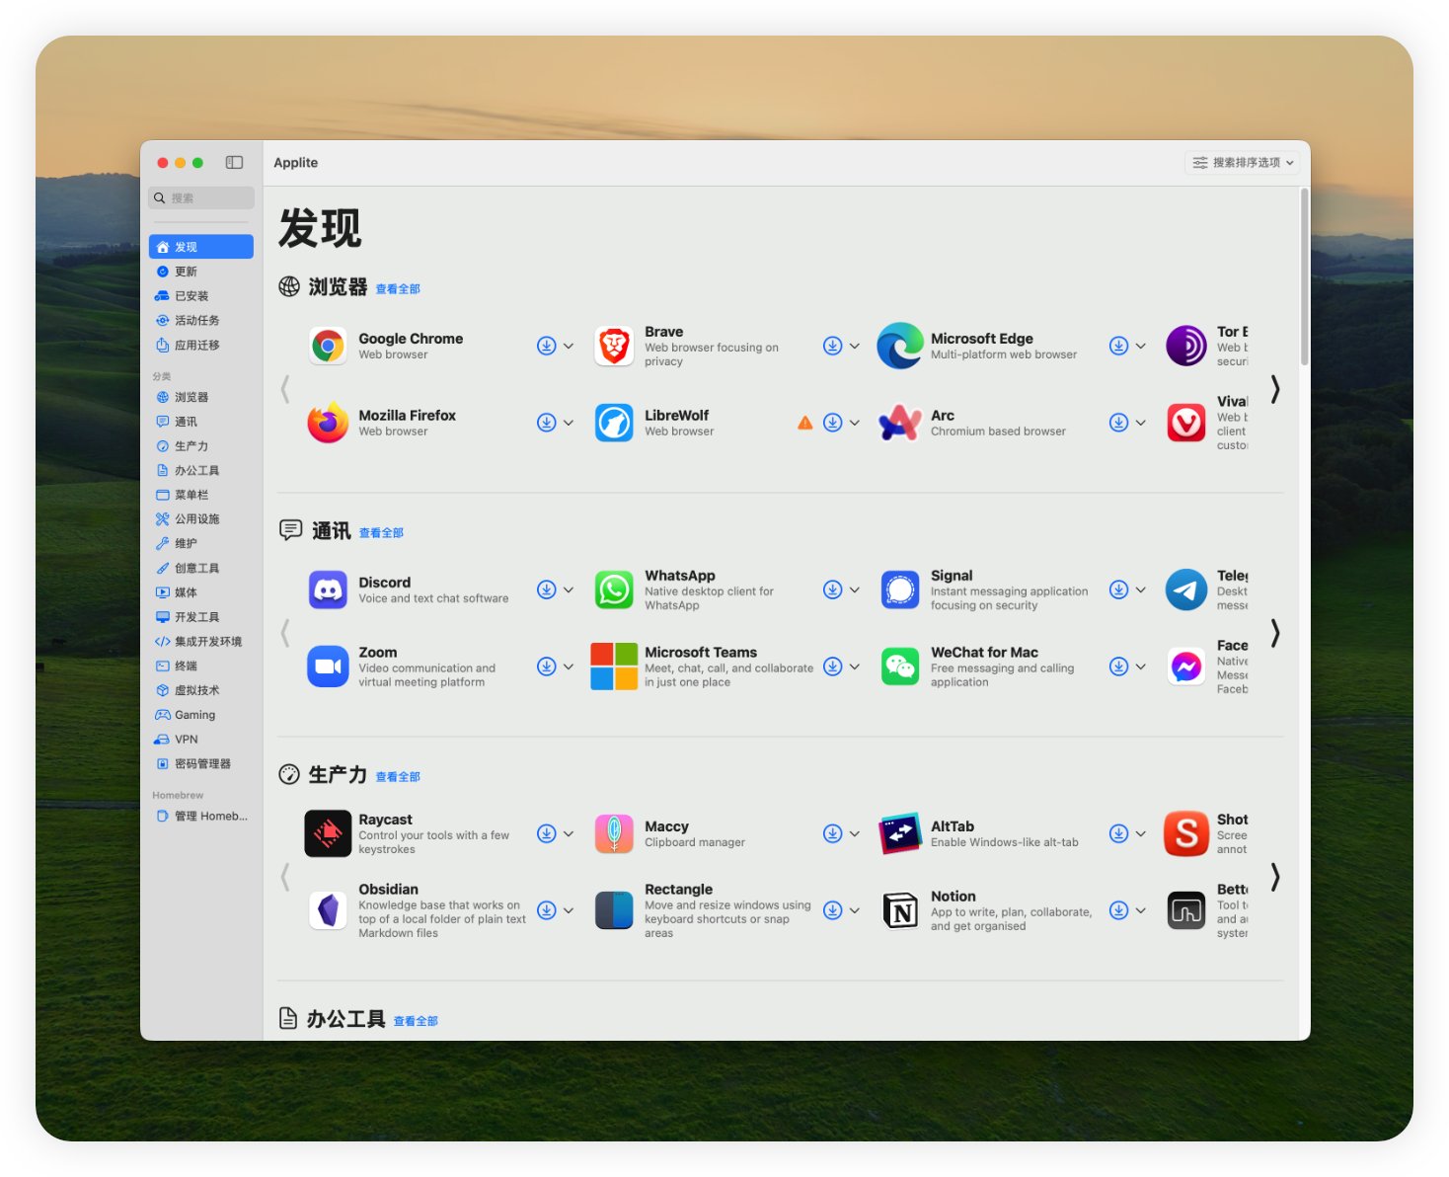Click the download icon beside Notion
This screenshot has height=1177, width=1449.
click(x=1118, y=910)
